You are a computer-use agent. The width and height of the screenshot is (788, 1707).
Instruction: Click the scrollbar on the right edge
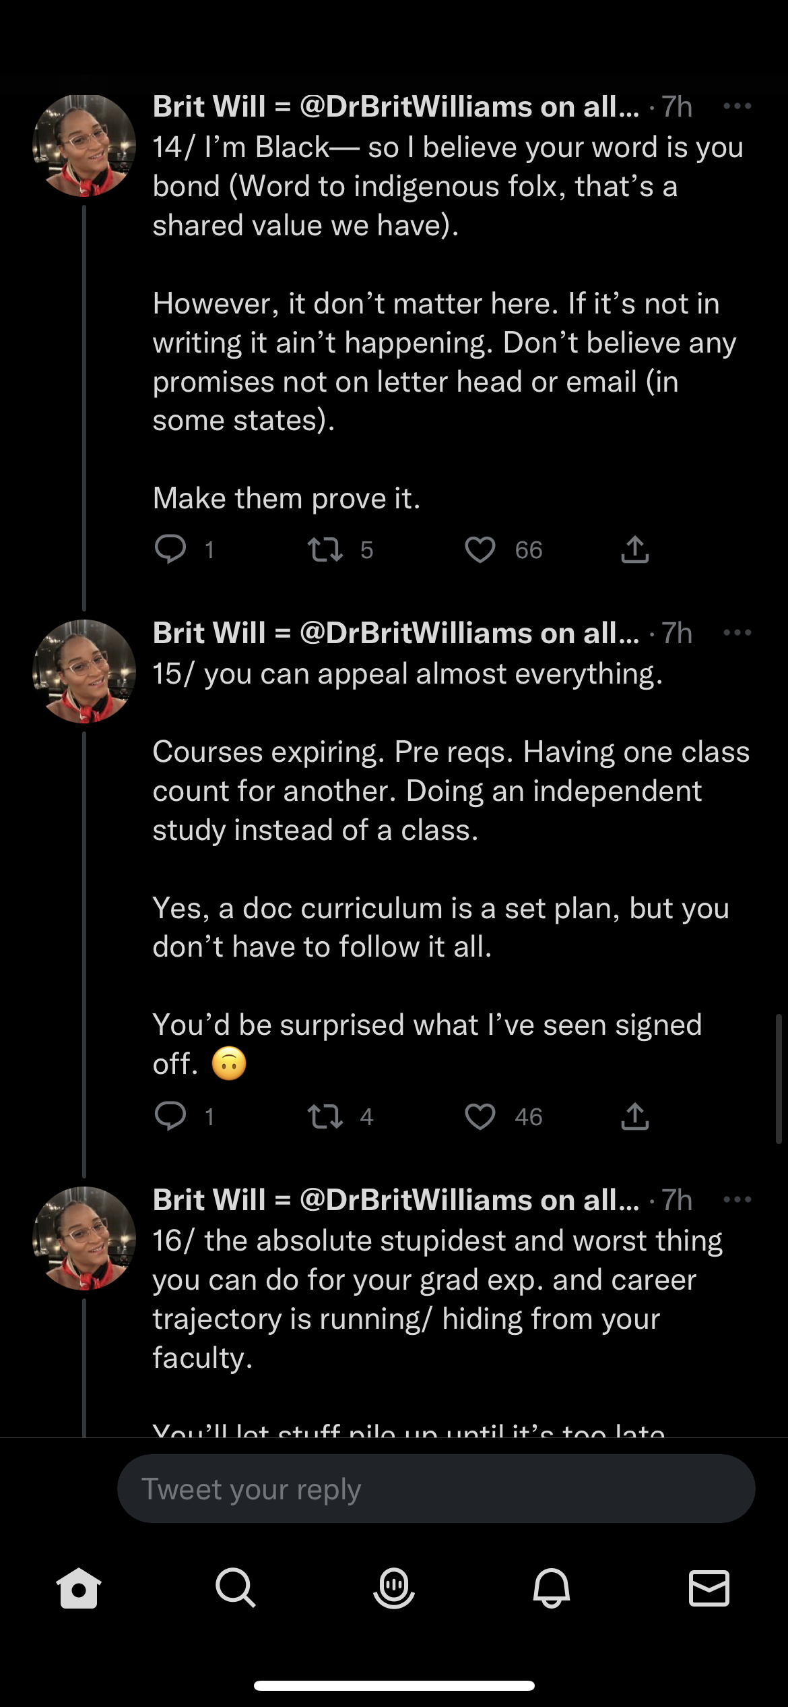click(779, 1079)
